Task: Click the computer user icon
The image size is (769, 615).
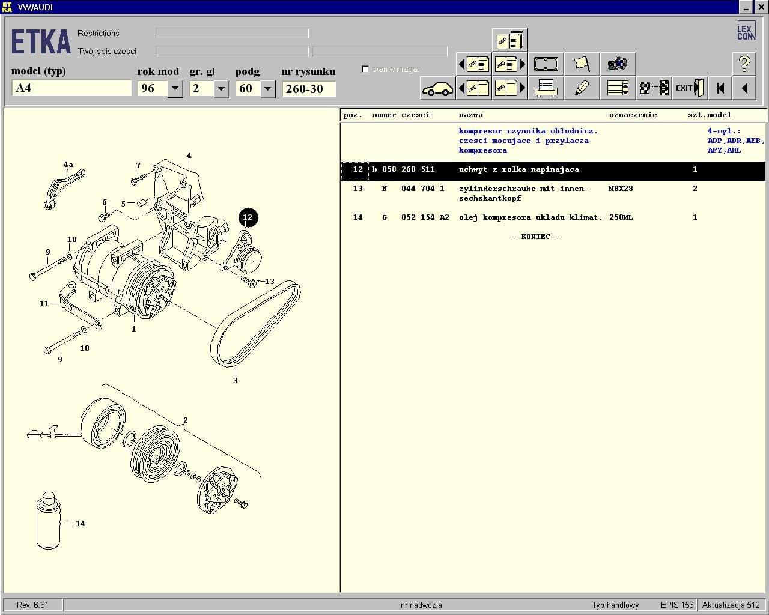Action: click(x=618, y=64)
